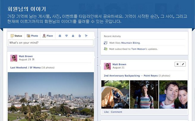
Task: Select the Status composer tab
Action: tap(16, 36)
